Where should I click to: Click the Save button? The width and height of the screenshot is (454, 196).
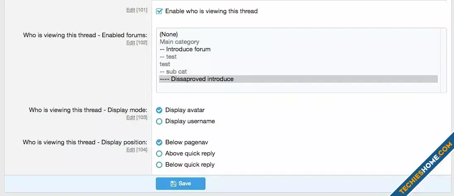pyautogui.click(x=180, y=184)
